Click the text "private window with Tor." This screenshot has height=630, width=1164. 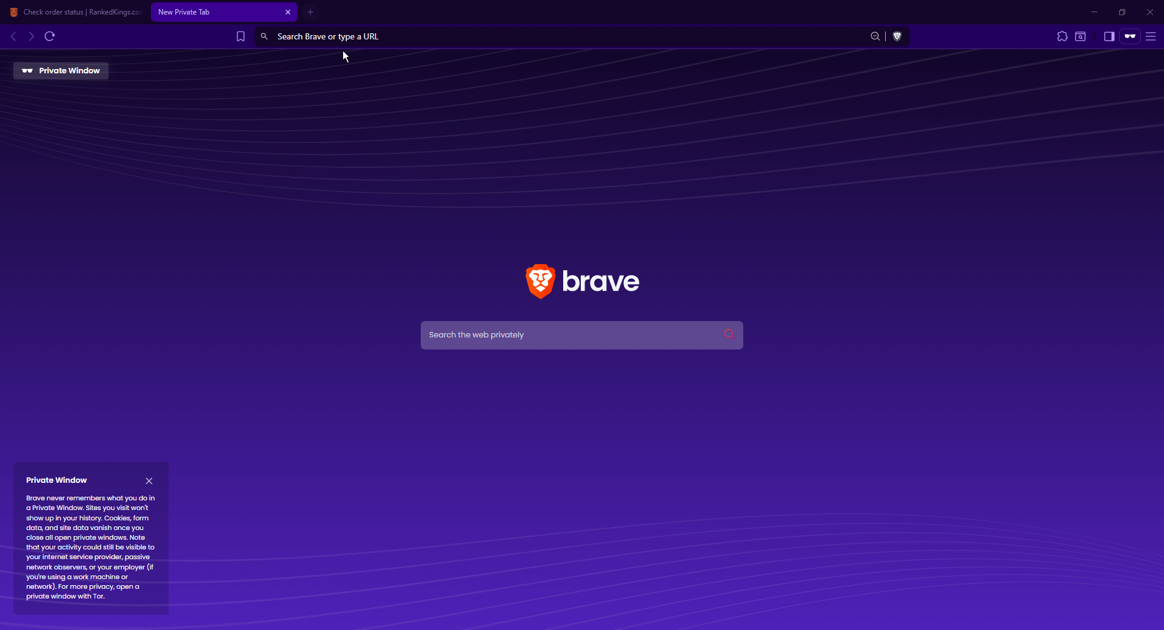coord(65,596)
